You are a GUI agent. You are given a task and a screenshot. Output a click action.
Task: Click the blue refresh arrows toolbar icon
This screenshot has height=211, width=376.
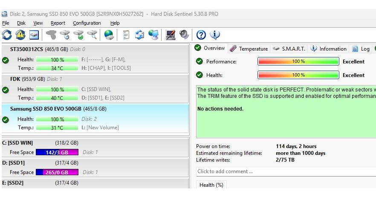(7, 35)
